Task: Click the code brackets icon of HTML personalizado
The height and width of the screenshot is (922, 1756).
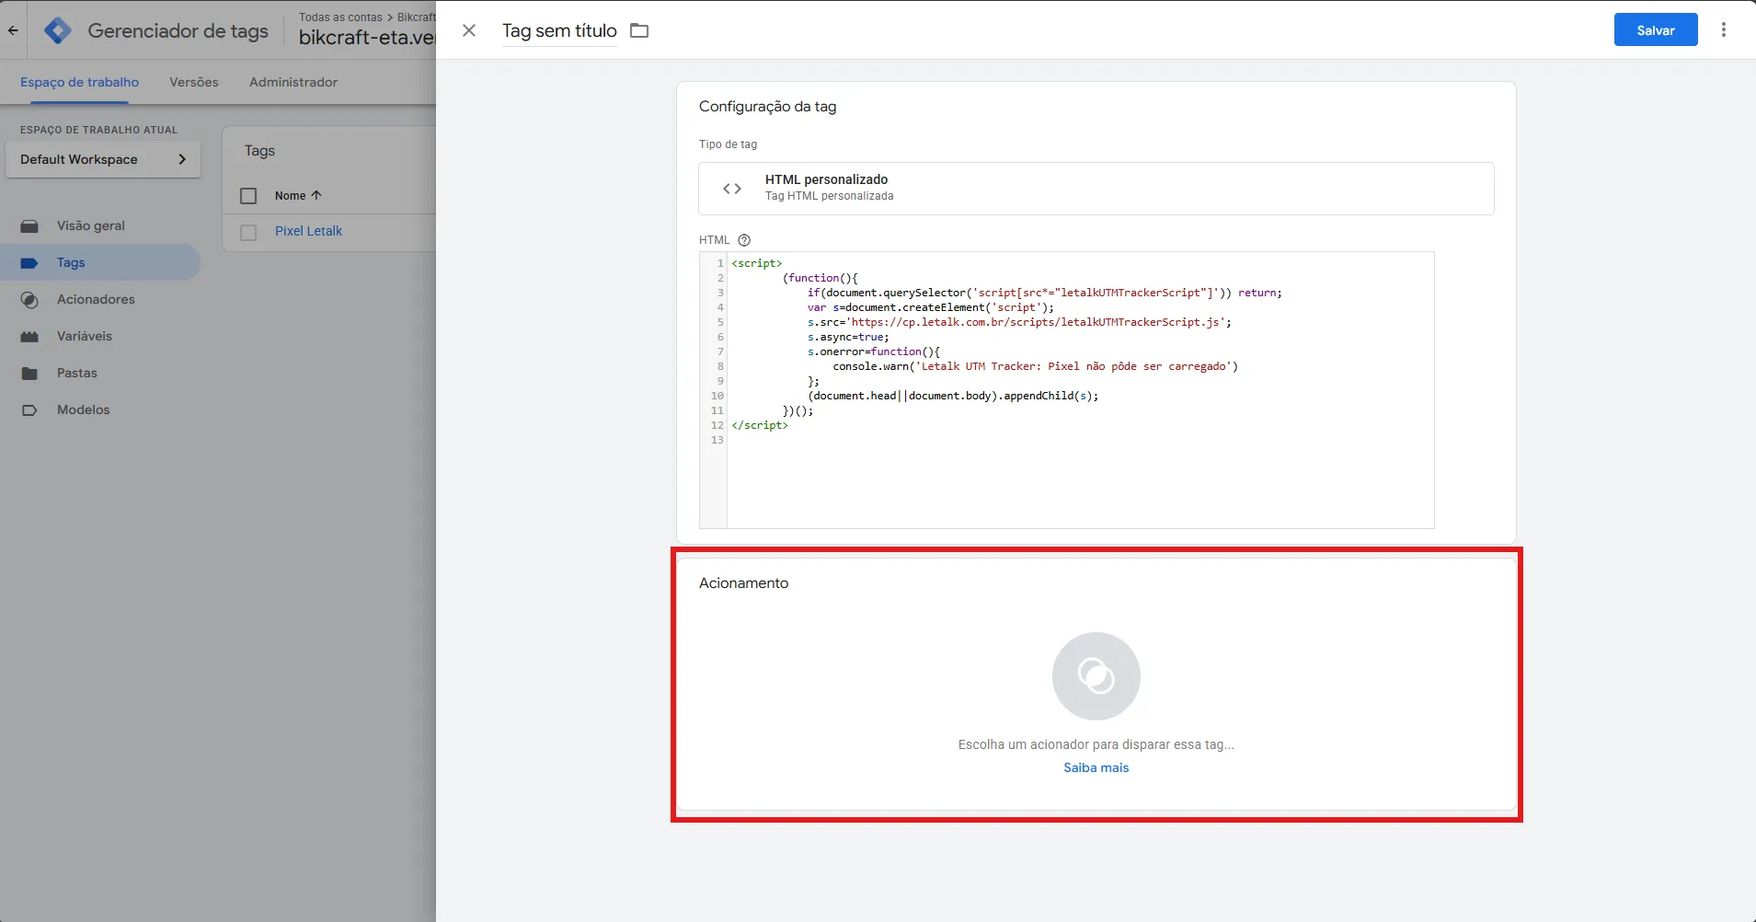Action: tap(732, 189)
